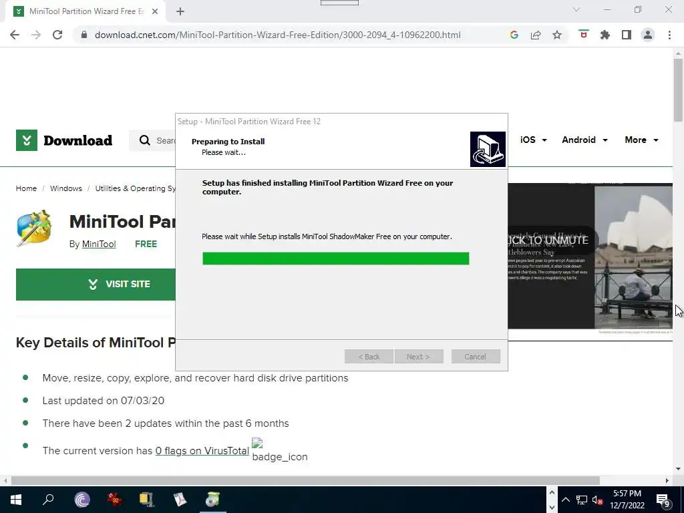Click the Windows breadcrumb link

point(66,188)
